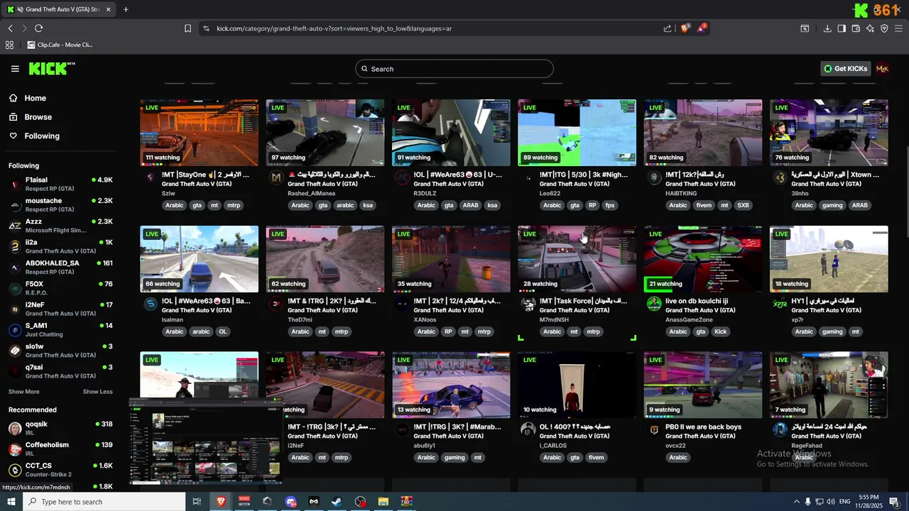Click the F1aisal channel avatar in Following
This screenshot has height=511, width=909.
point(15,185)
